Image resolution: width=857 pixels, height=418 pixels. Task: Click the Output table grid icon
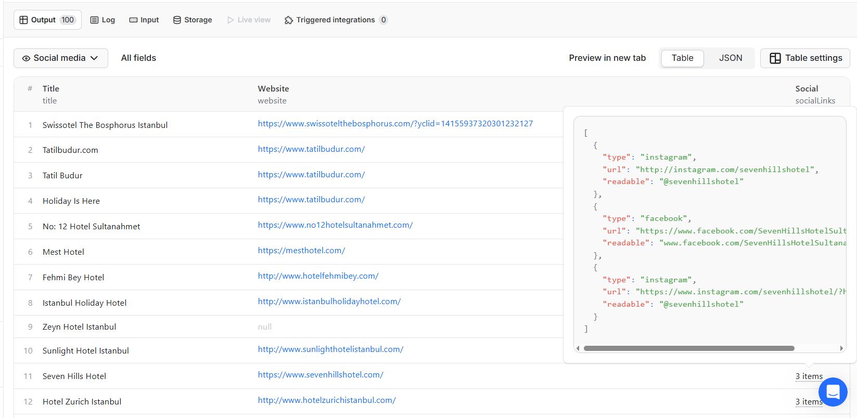(23, 20)
